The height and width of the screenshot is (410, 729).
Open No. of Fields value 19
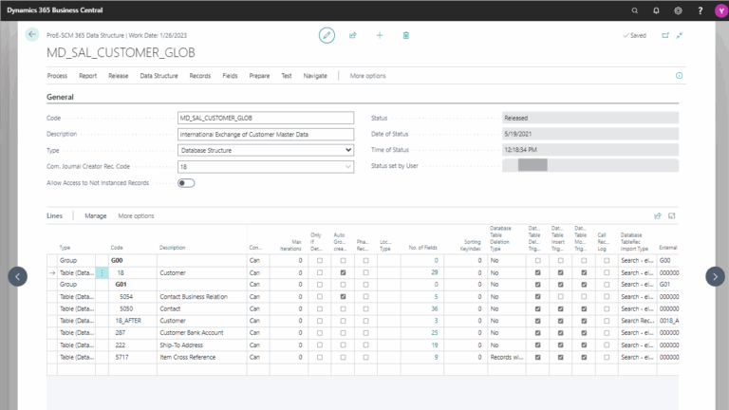point(434,345)
